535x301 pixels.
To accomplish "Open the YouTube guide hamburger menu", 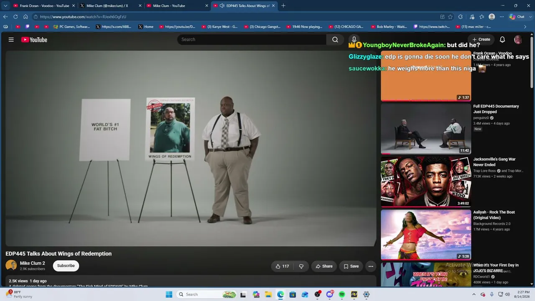I will tap(11, 40).
